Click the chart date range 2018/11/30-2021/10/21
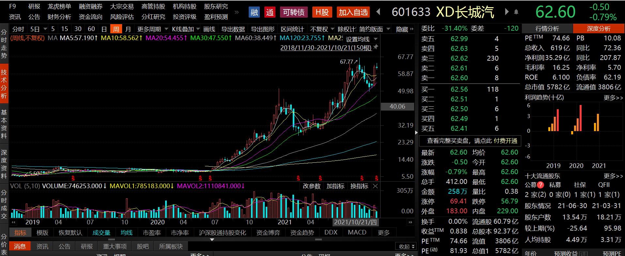The image size is (625, 256). click(x=326, y=48)
